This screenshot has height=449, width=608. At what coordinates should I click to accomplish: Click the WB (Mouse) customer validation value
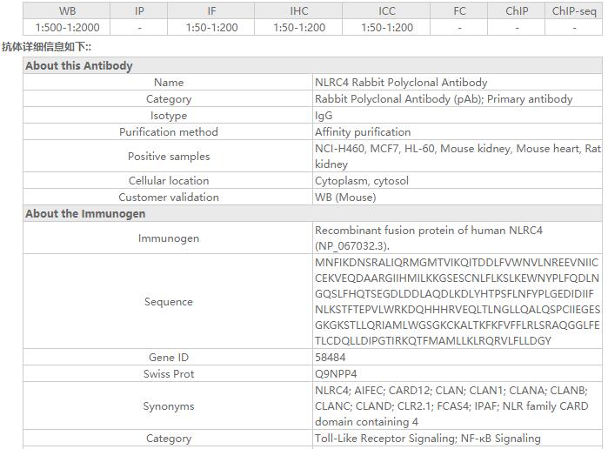345,198
